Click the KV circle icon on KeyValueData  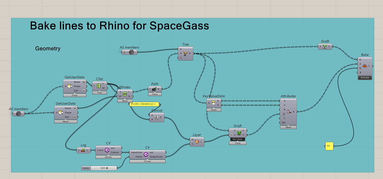pyautogui.click(x=214, y=103)
